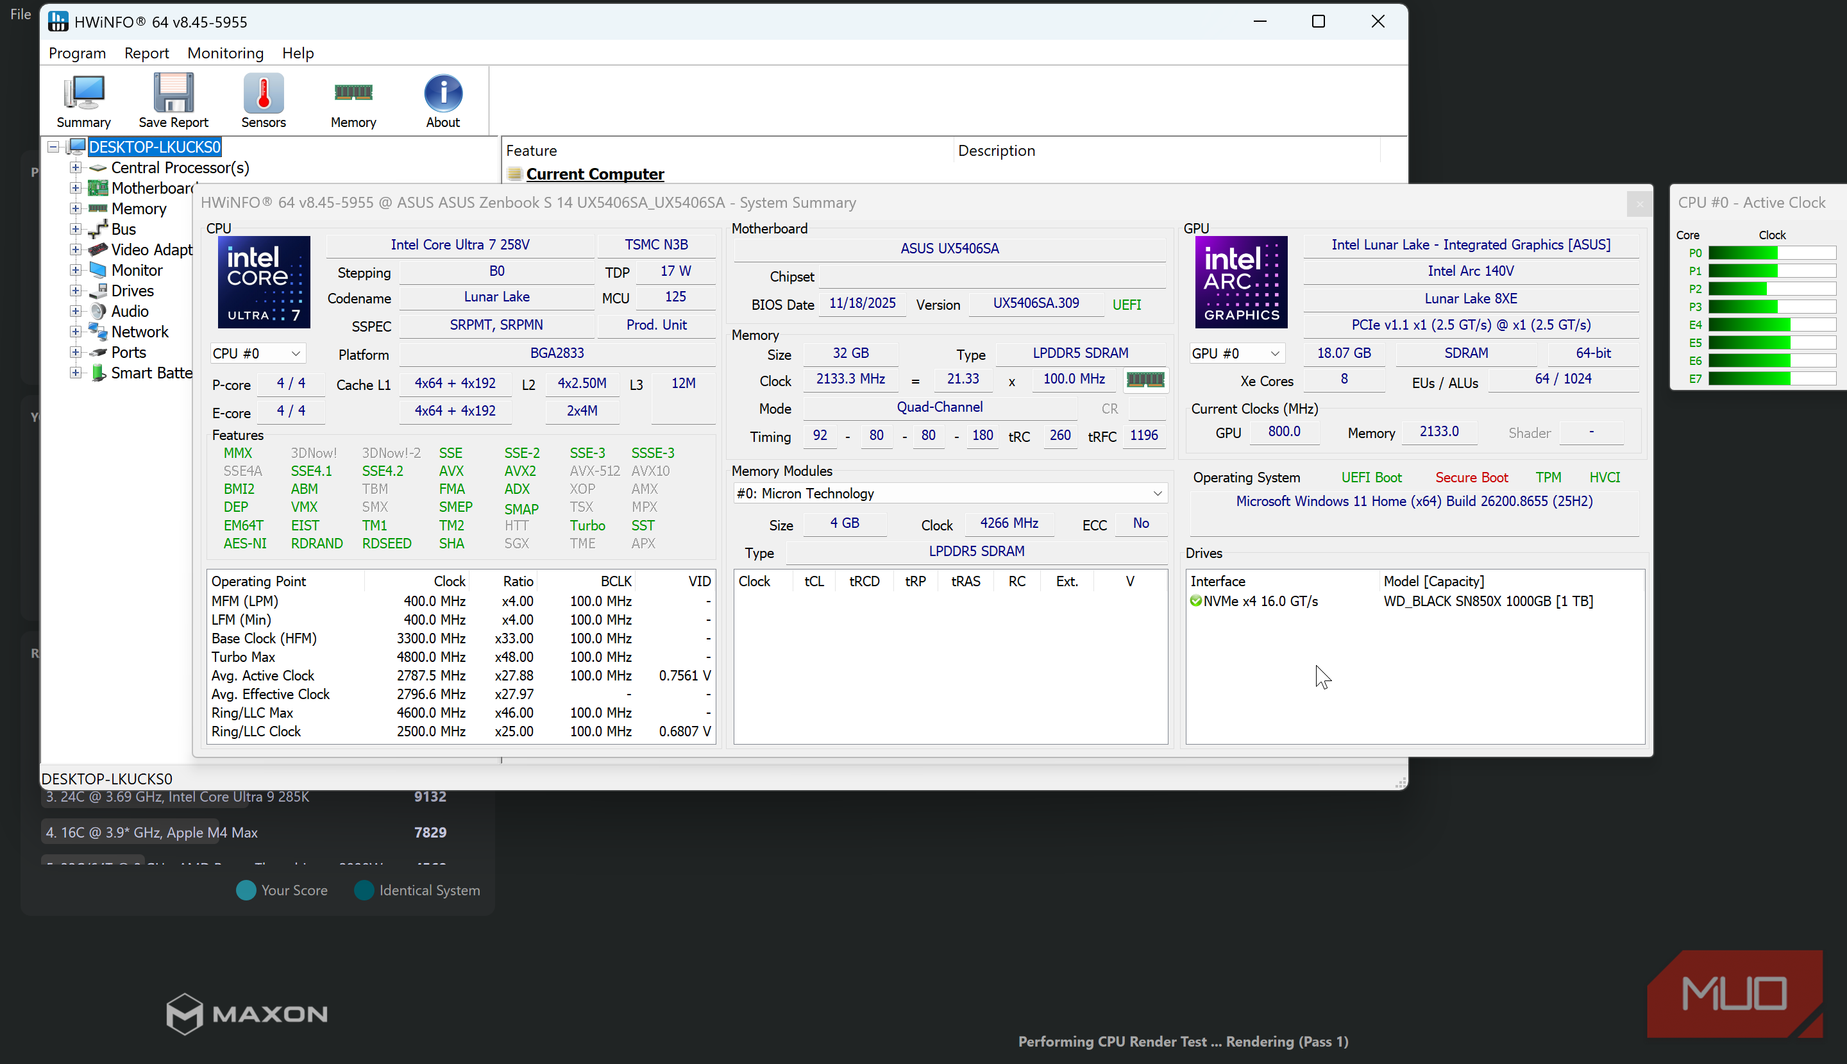
Task: Select the Smart Battery tree icon
Action: point(98,373)
